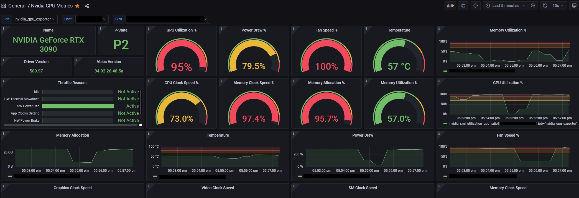Click the info icon on the SM Clock Speed panel
The width and height of the screenshot is (579, 198).
tap(294, 186)
